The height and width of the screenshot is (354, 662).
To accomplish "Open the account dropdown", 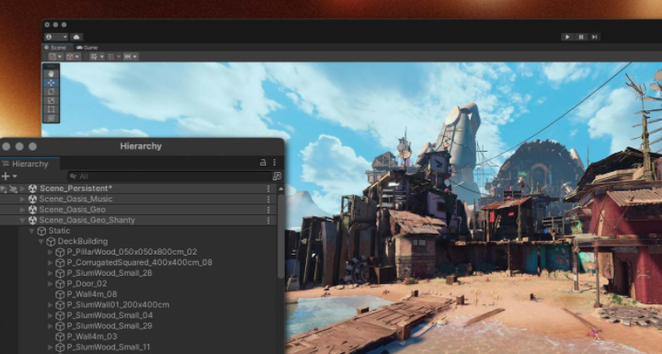I will (x=56, y=37).
